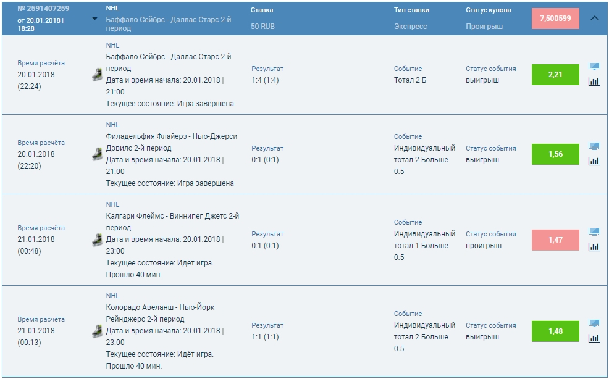Open the live broadcast monitor icon for the Buffalo Sabres row
Screen dimensions: 609x379
[x=594, y=67]
